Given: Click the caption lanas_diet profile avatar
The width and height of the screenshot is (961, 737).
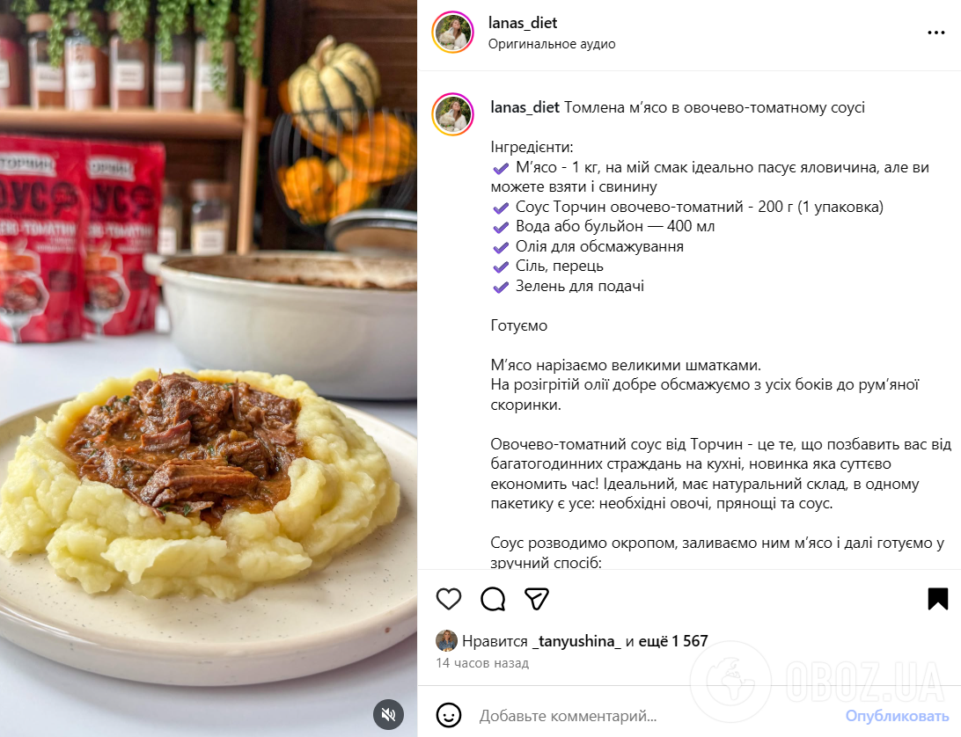Looking at the screenshot, I should pos(453,114).
